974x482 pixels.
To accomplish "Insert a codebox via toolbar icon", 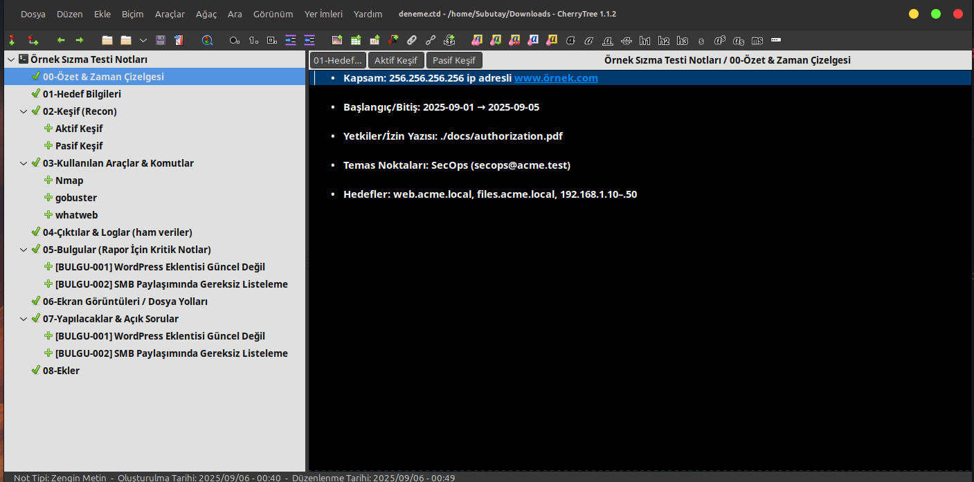I will pyautogui.click(x=375, y=40).
